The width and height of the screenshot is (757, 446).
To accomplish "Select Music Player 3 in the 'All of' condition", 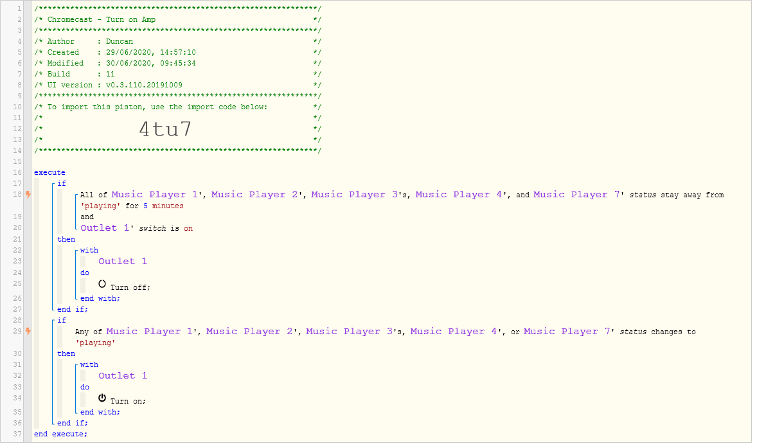I will (354, 195).
